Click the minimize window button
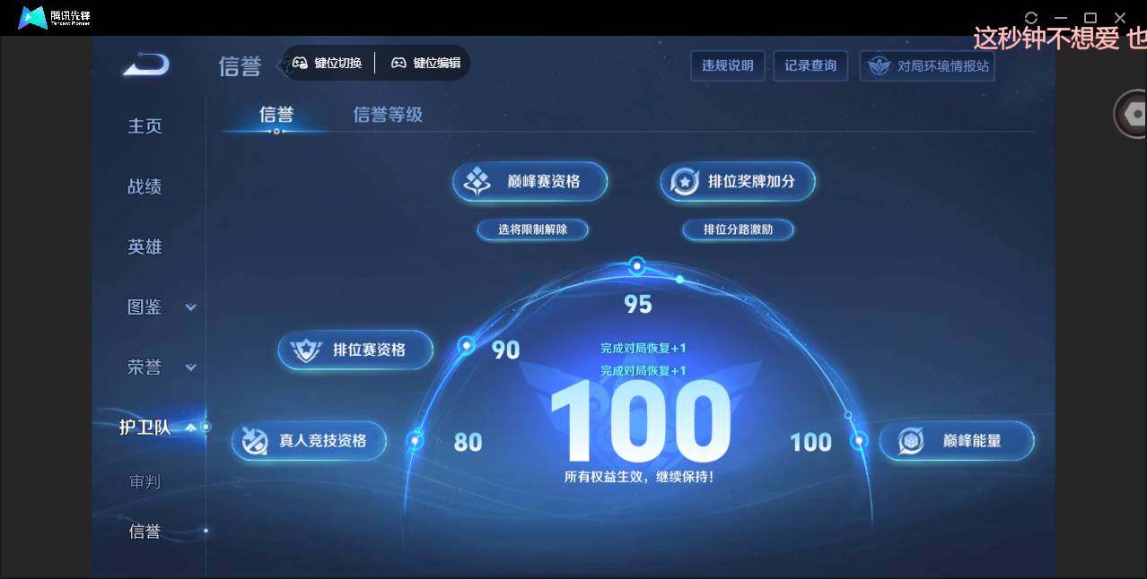Viewport: 1147px width, 579px height. (x=1061, y=18)
